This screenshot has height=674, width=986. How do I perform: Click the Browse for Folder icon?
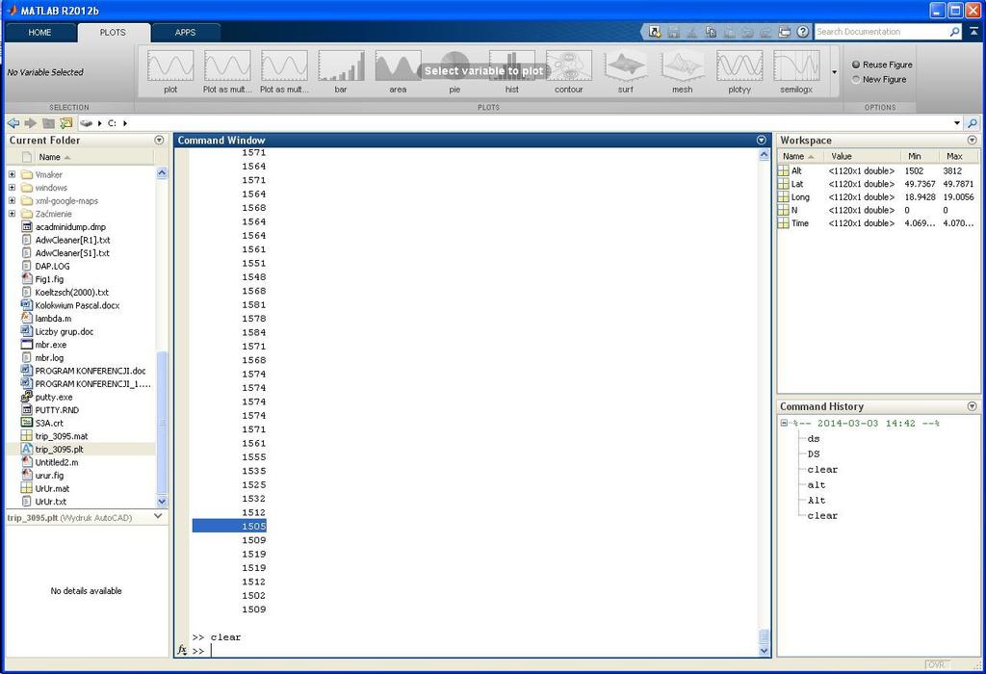click(66, 123)
